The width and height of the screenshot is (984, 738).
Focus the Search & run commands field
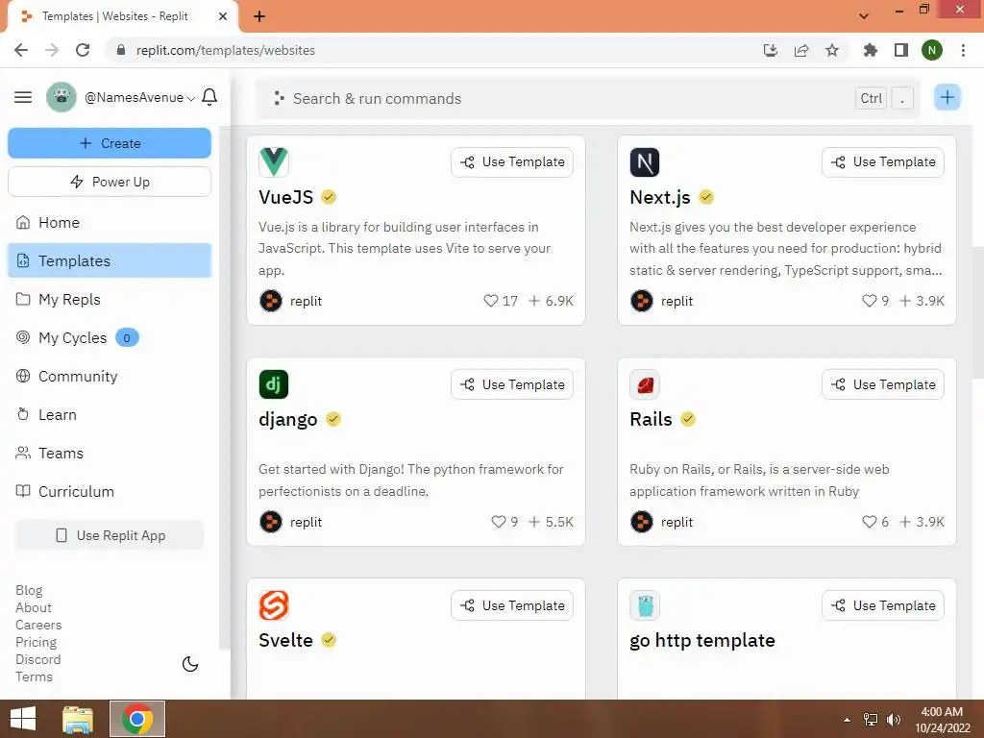587,99
